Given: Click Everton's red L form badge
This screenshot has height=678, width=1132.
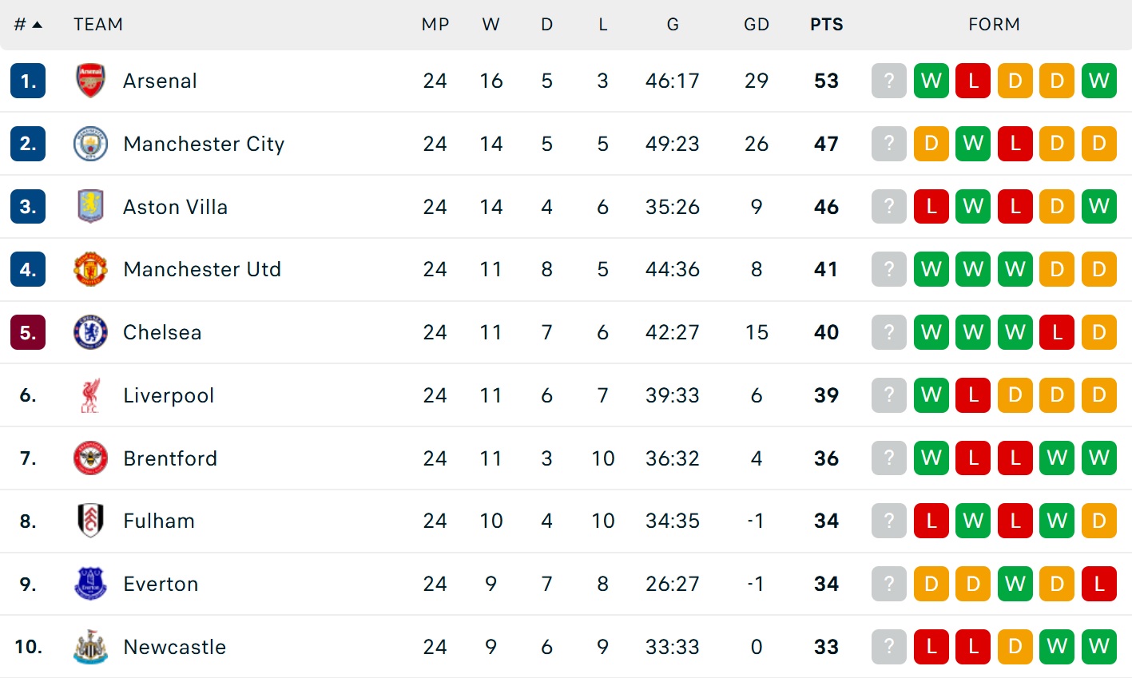Looking at the screenshot, I should pyautogui.click(x=1098, y=584).
